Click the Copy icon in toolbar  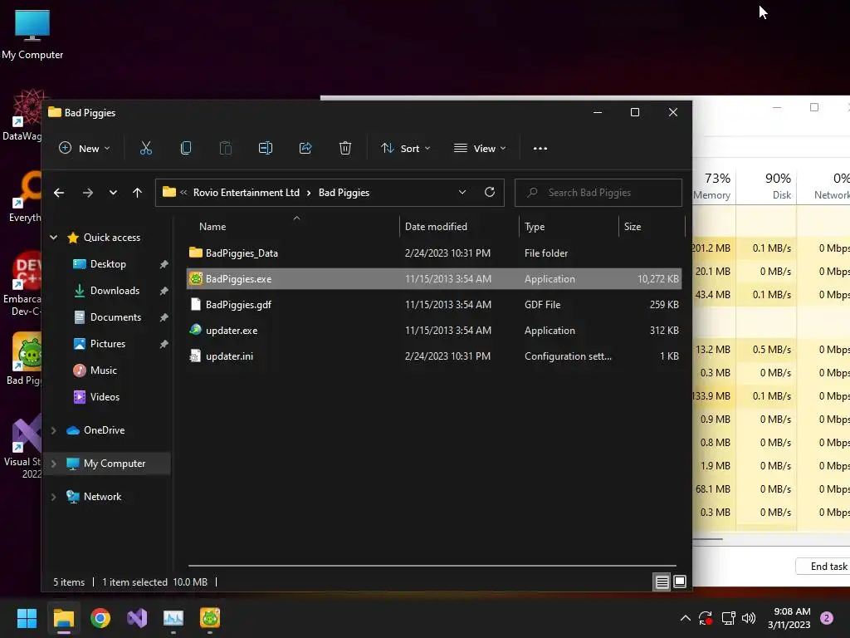(x=185, y=148)
